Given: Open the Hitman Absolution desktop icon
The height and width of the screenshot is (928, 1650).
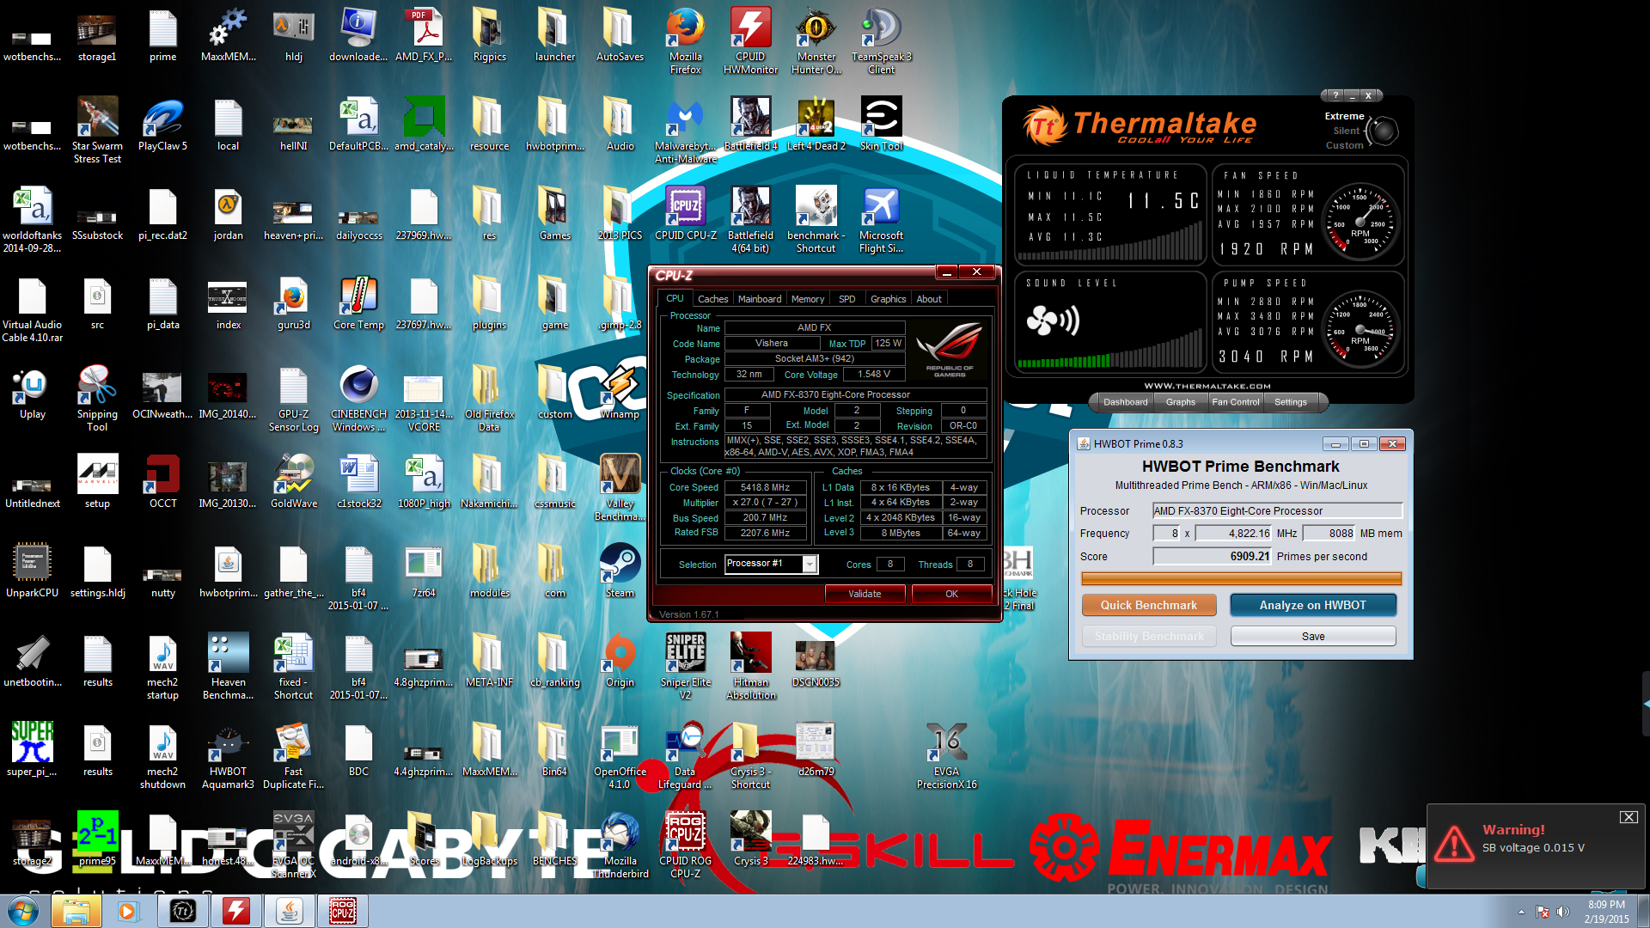Looking at the screenshot, I should click(750, 666).
